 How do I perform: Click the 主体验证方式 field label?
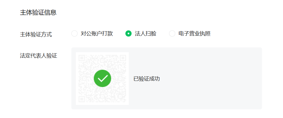click(36, 34)
